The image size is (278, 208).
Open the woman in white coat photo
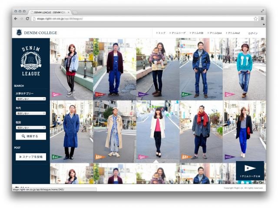(158, 132)
